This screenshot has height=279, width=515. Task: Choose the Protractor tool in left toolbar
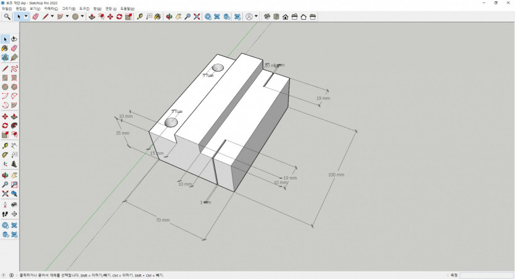click(5, 155)
